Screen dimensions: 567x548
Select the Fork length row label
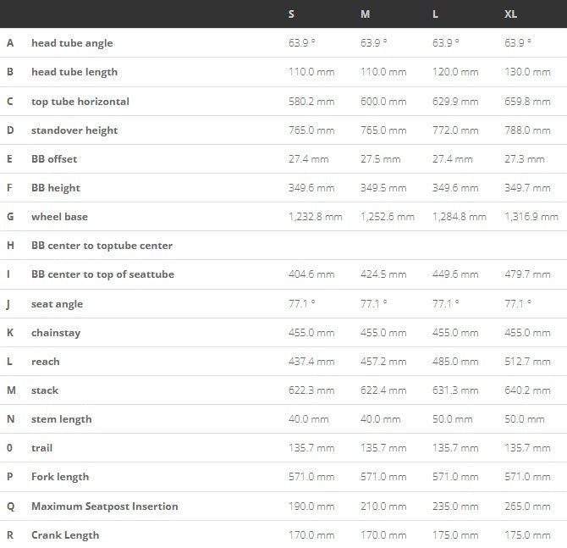pyautogui.click(x=60, y=477)
